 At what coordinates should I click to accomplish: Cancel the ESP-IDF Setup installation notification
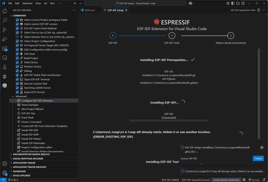(258, 158)
